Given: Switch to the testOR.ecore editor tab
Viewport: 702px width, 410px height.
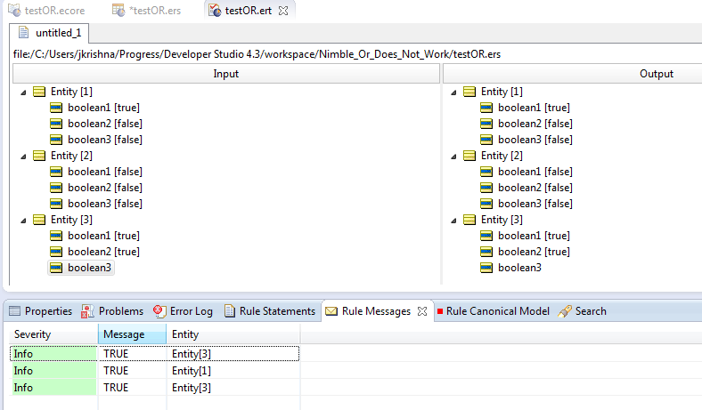Looking at the screenshot, I should click(x=46, y=11).
